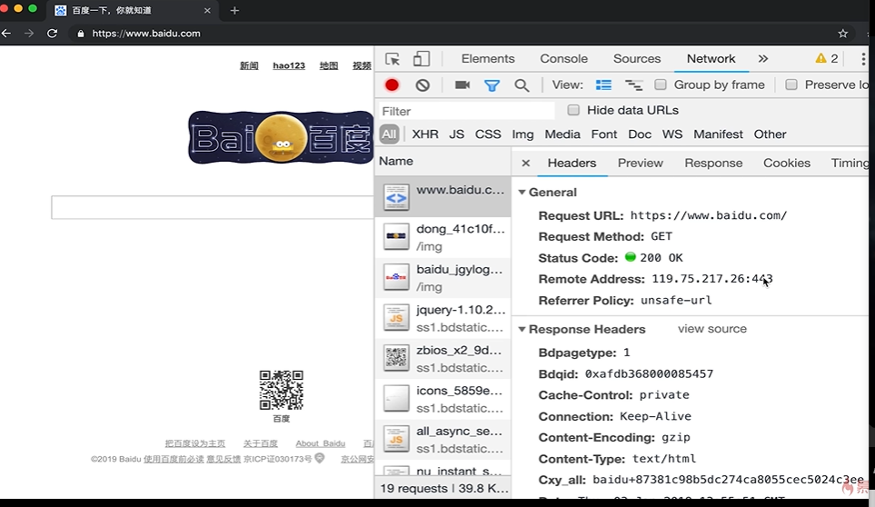Filter requests by Media

click(x=562, y=134)
